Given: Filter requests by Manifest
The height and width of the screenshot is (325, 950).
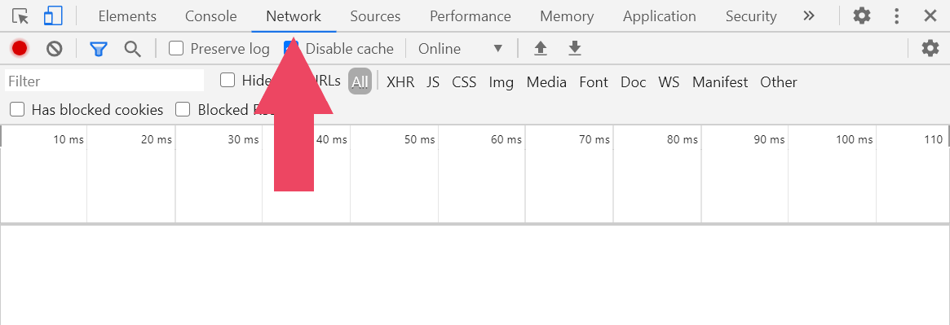Looking at the screenshot, I should [x=720, y=81].
